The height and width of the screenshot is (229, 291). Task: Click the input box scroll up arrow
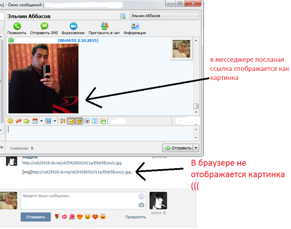[196, 129]
